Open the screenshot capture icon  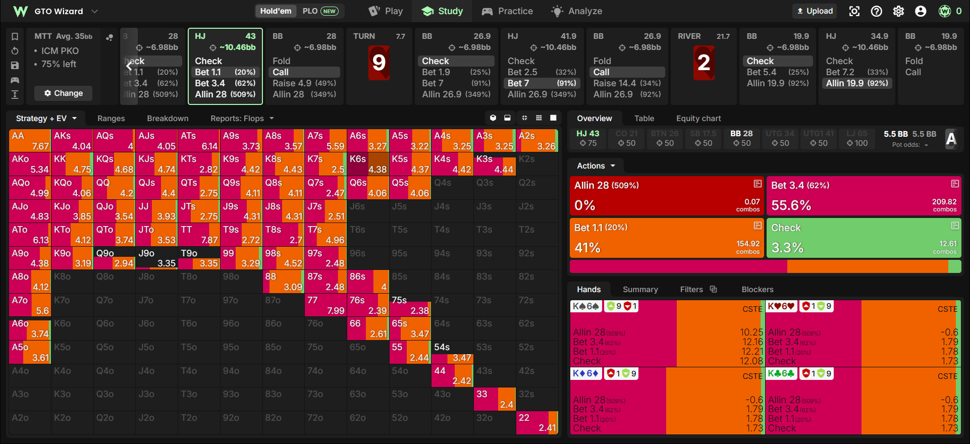point(854,11)
